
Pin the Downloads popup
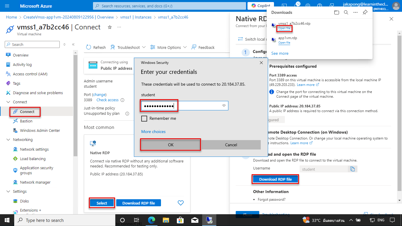point(365,12)
